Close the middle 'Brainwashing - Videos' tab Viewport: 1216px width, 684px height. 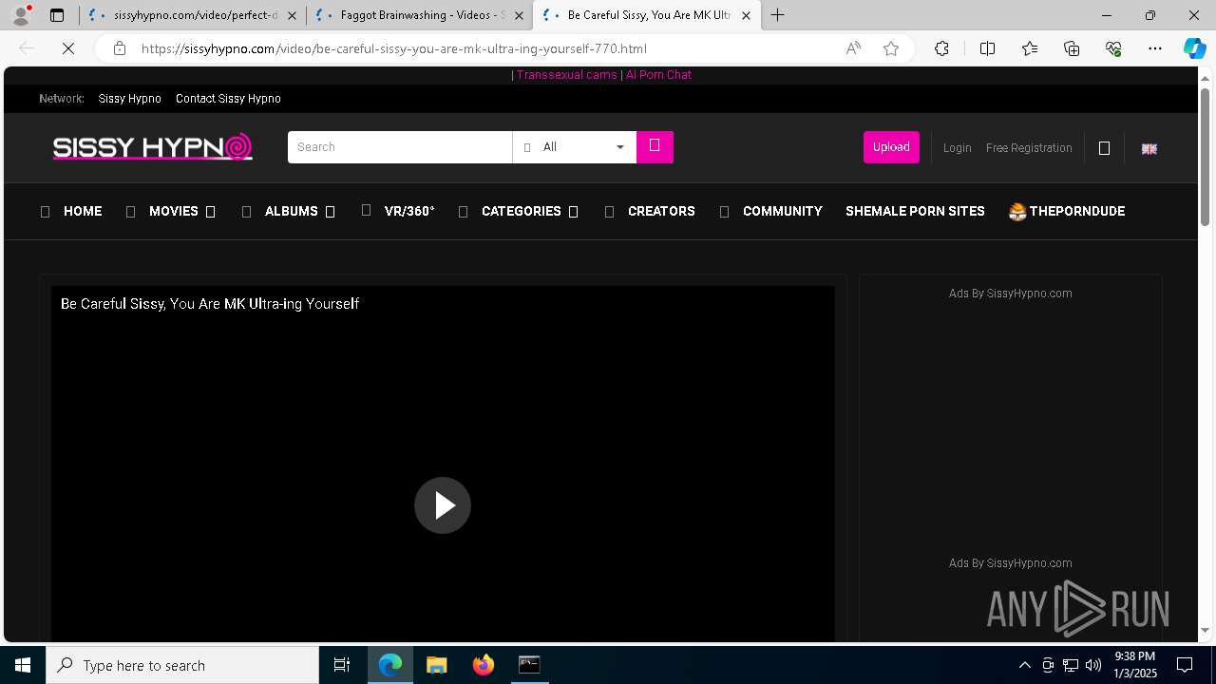tap(519, 15)
